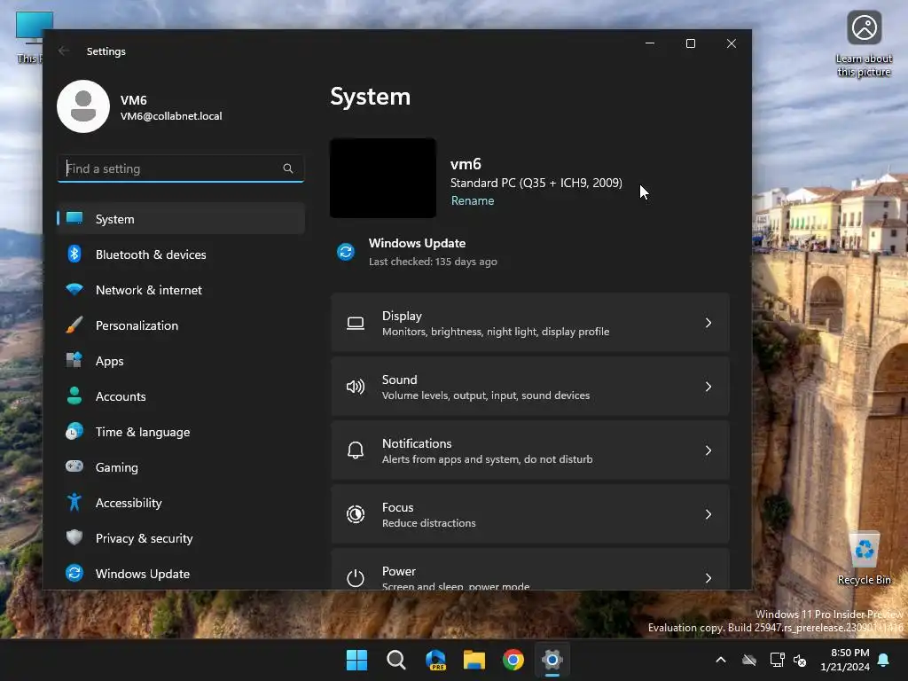Expand Sound settings chevron
Screen dimensions: 908x681
coord(708,387)
